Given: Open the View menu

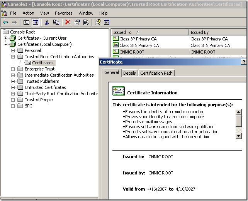Looking at the screenshot, I should point(44,13).
